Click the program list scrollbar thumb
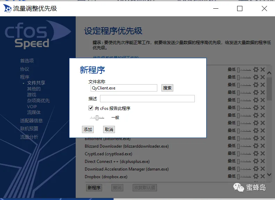Viewport: 275px width, 200px height. [x=269, y=89]
